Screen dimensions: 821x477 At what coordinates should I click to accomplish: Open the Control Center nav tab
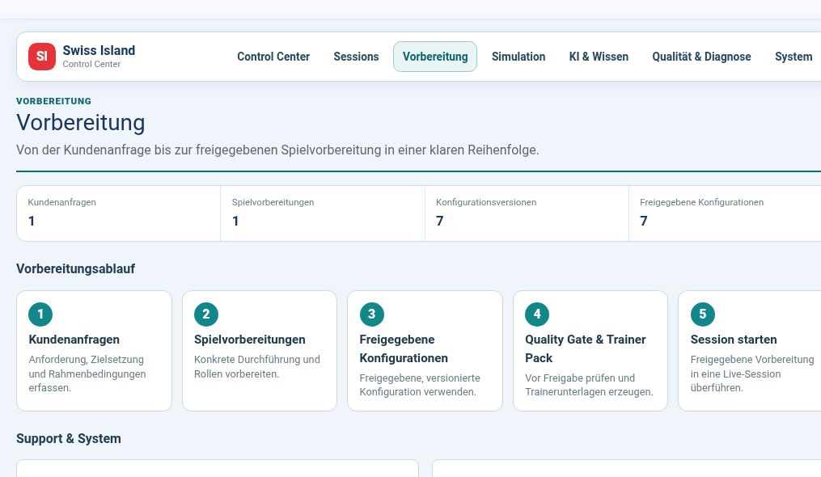(273, 57)
